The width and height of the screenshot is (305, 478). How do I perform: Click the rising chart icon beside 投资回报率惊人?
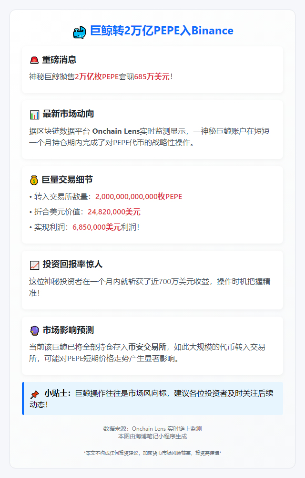pyautogui.click(x=34, y=265)
